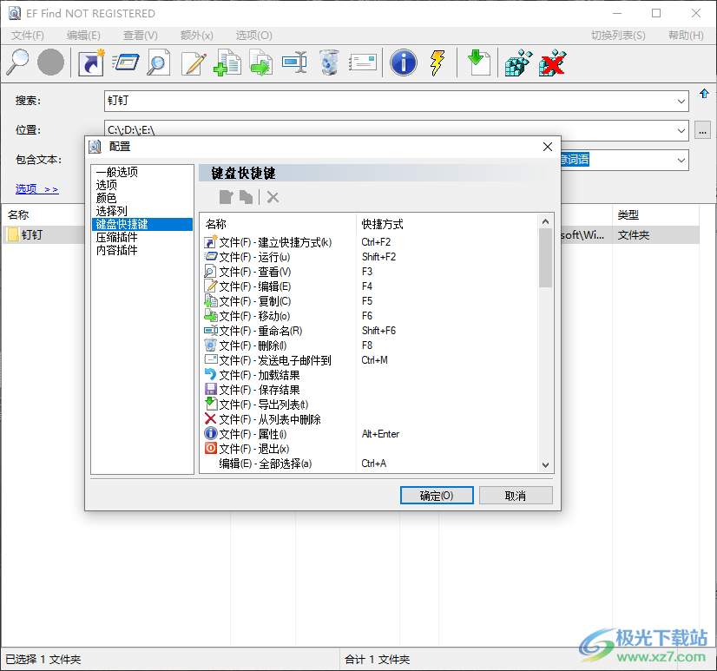Click first gray shortcut icon in dialog
This screenshot has width=717, height=671.
click(227, 197)
